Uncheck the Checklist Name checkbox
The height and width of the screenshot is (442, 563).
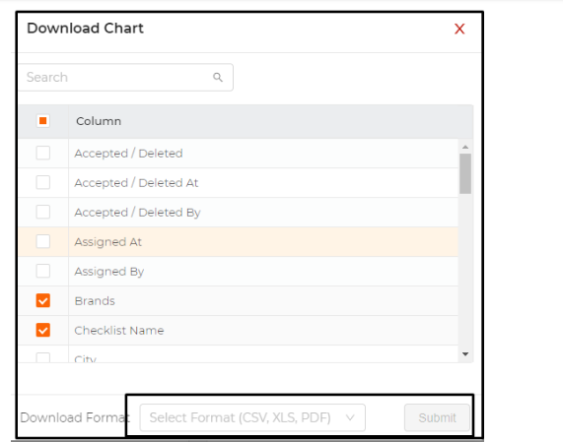click(42, 330)
